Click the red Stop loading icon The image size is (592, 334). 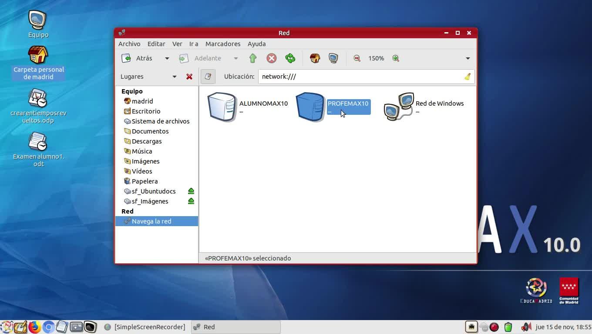(272, 58)
